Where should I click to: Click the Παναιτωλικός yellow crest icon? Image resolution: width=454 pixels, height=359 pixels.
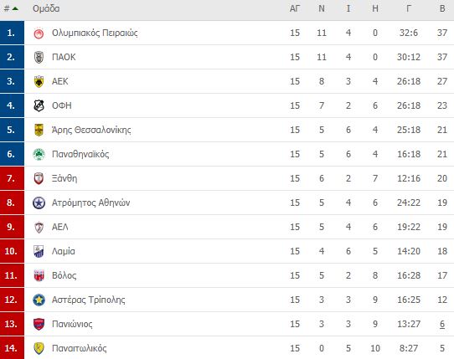click(39, 348)
